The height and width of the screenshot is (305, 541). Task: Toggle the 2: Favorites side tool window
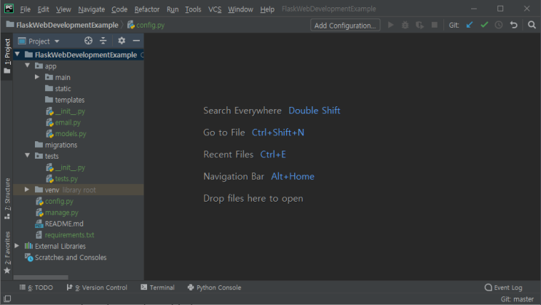(7, 253)
